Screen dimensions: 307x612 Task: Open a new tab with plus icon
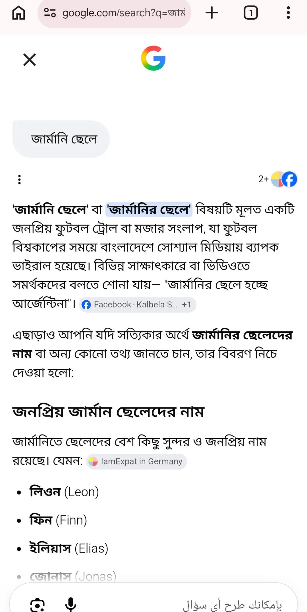[x=212, y=13]
